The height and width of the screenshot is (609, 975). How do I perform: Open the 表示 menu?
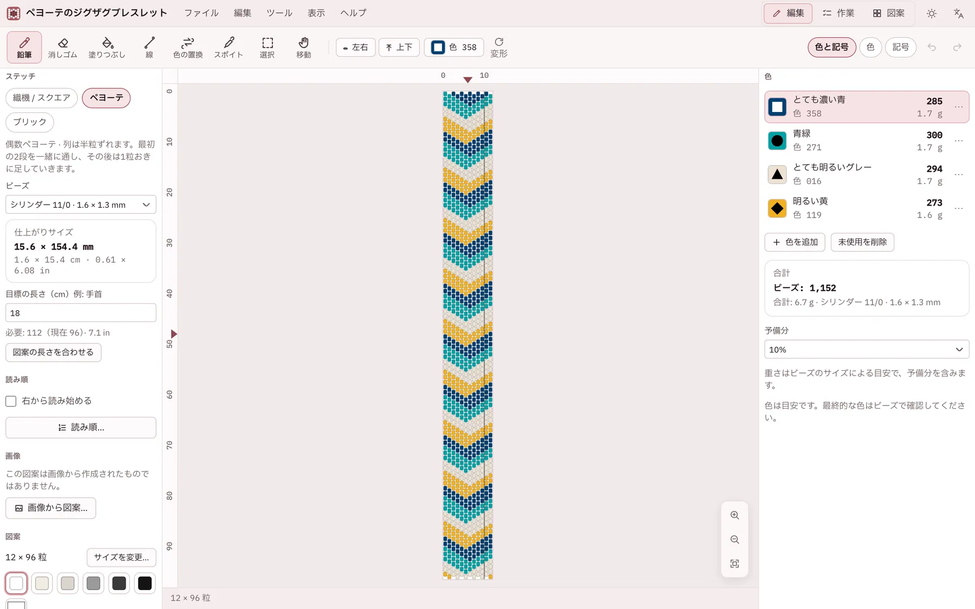(316, 13)
